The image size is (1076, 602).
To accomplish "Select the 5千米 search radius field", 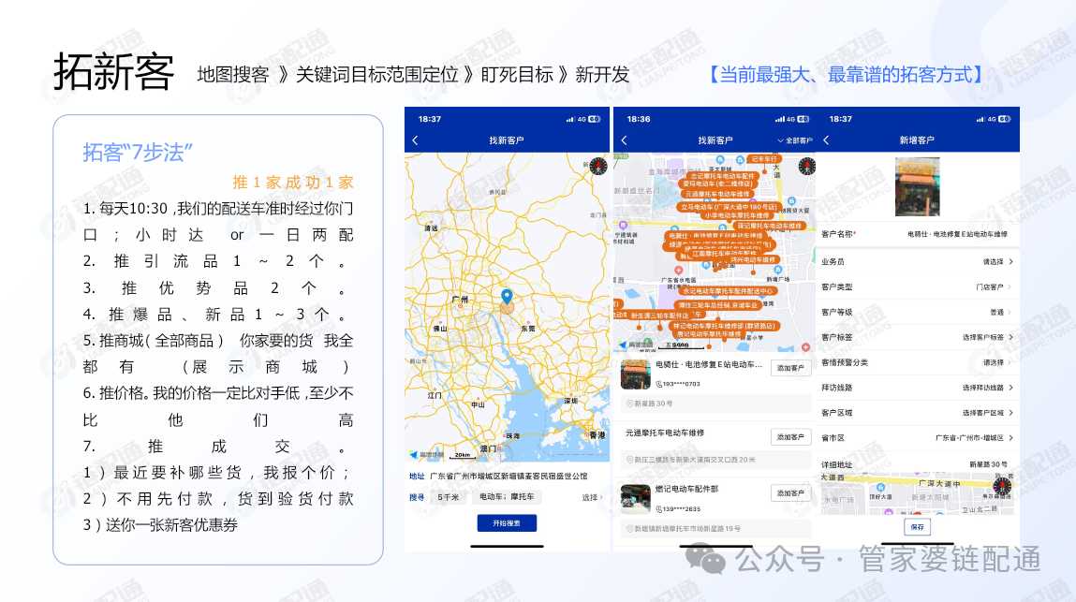I will (450, 497).
